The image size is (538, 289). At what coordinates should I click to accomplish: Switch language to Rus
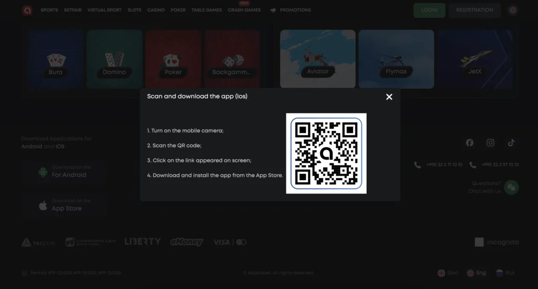pos(504,273)
